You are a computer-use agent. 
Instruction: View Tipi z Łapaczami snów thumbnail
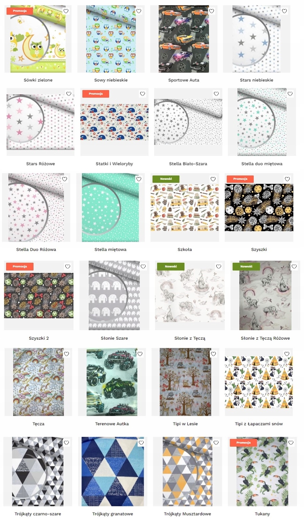click(x=259, y=382)
